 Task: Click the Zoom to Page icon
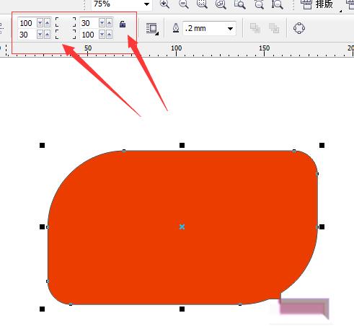click(240, 4)
